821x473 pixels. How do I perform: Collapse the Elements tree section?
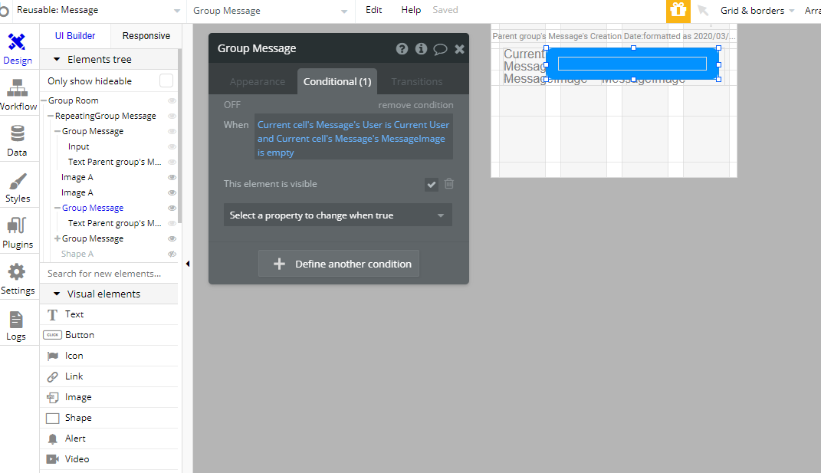[57, 60]
